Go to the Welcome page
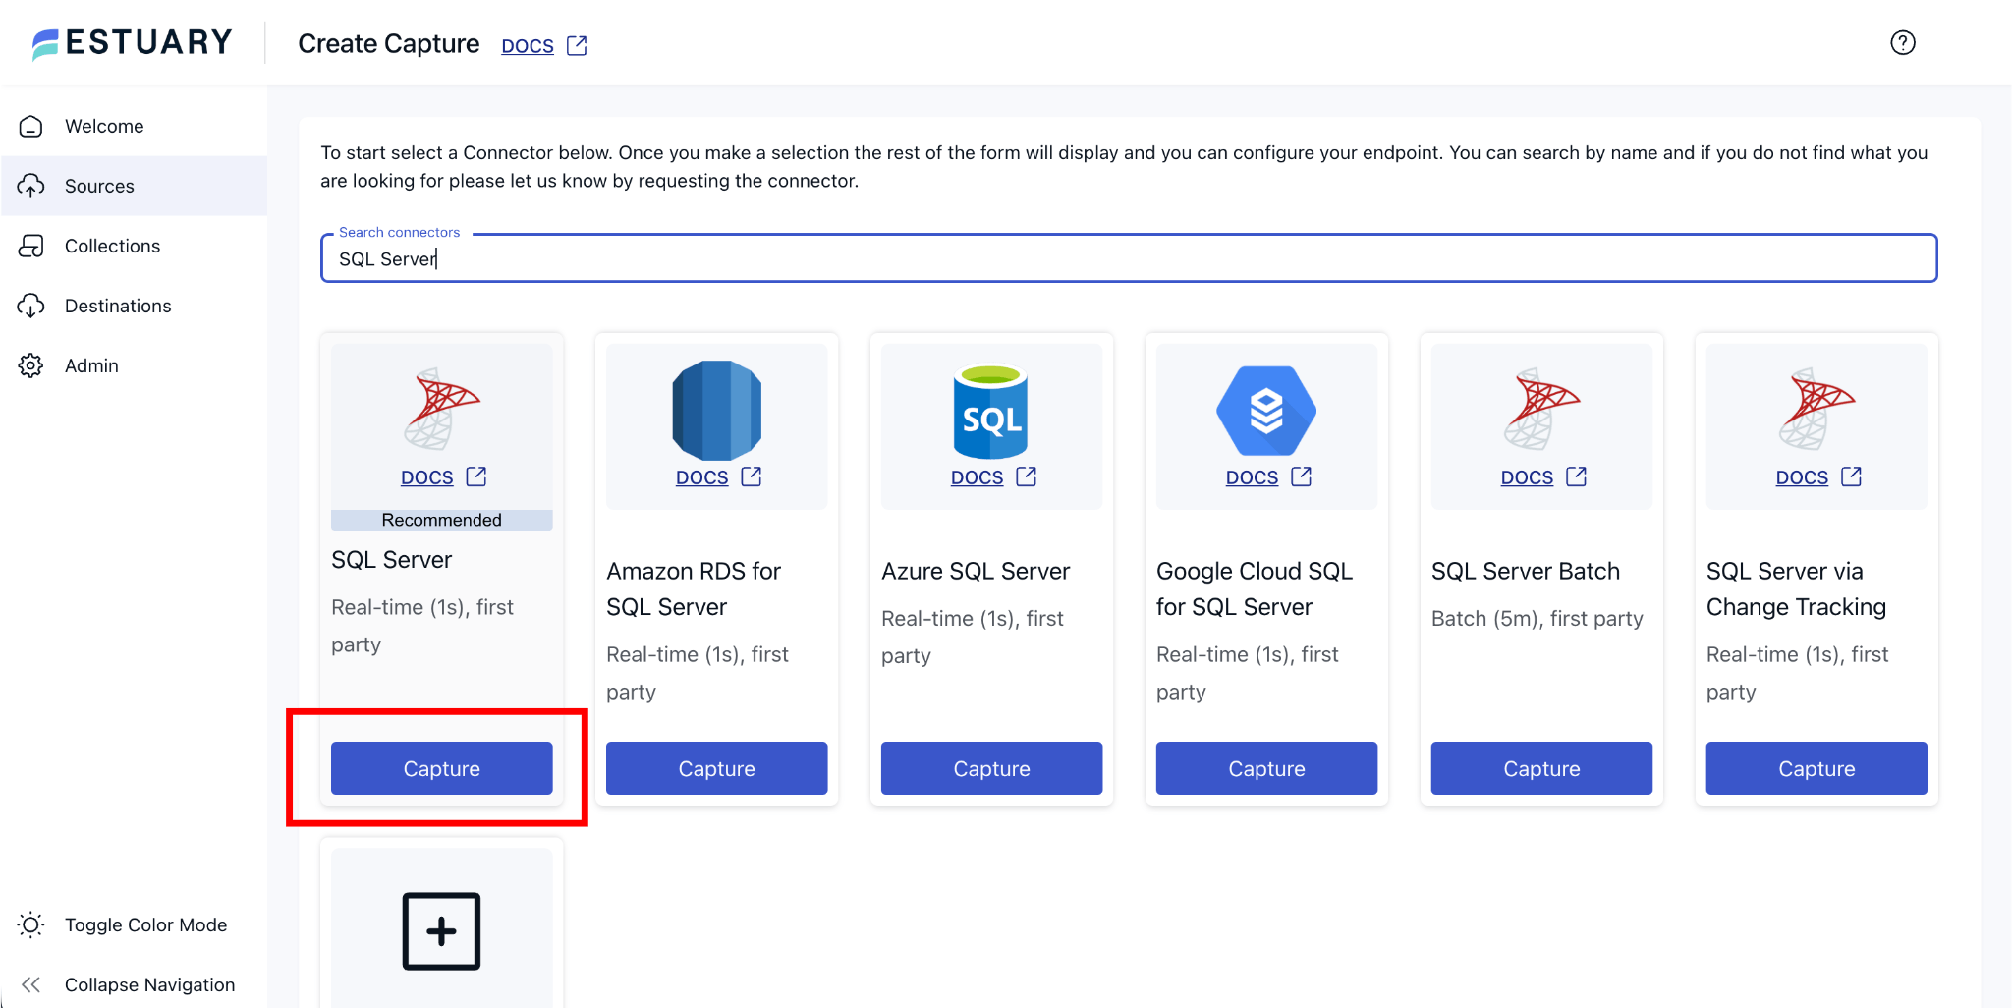The width and height of the screenshot is (2012, 1008). pos(134,126)
